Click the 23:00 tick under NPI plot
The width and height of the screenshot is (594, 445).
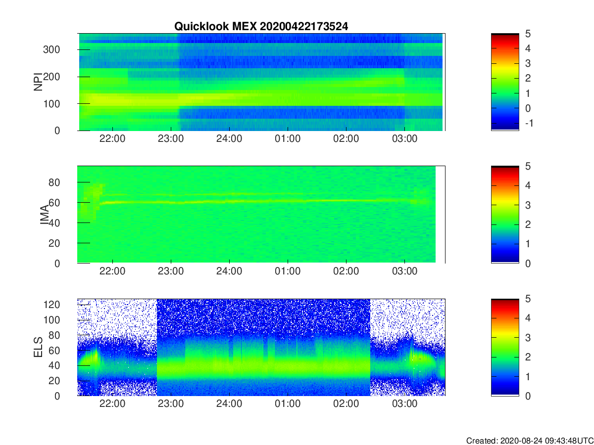171,139
